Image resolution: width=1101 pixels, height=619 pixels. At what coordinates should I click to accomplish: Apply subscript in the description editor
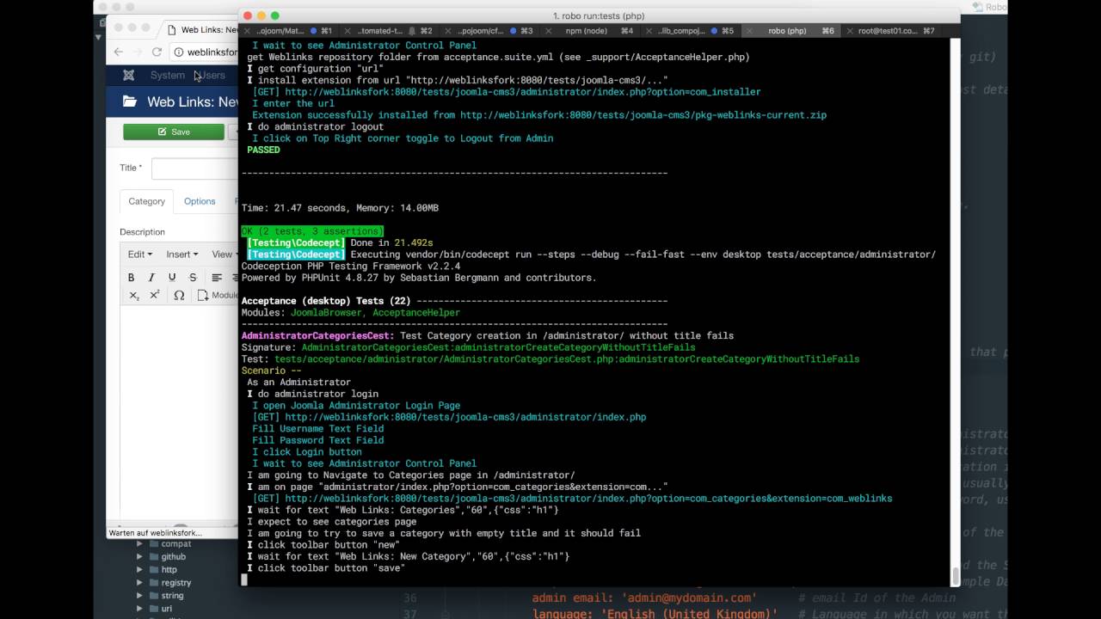134,295
